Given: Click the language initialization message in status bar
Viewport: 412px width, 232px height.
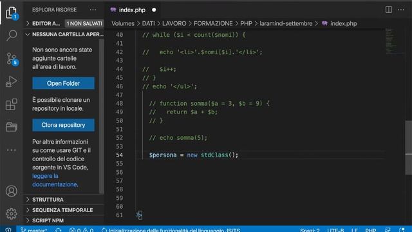Looking at the screenshot, I should click(171, 229).
